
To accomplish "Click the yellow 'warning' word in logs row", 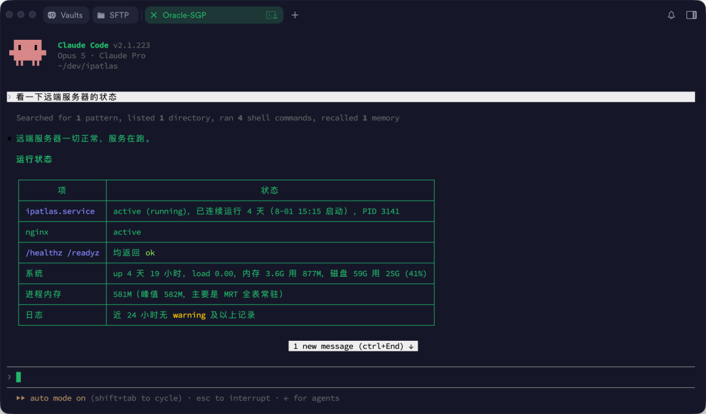I will [x=189, y=315].
